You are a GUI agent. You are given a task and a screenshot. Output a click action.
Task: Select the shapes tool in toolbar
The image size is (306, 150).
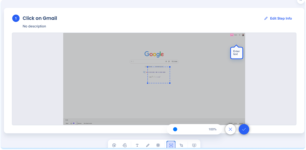tap(125, 145)
